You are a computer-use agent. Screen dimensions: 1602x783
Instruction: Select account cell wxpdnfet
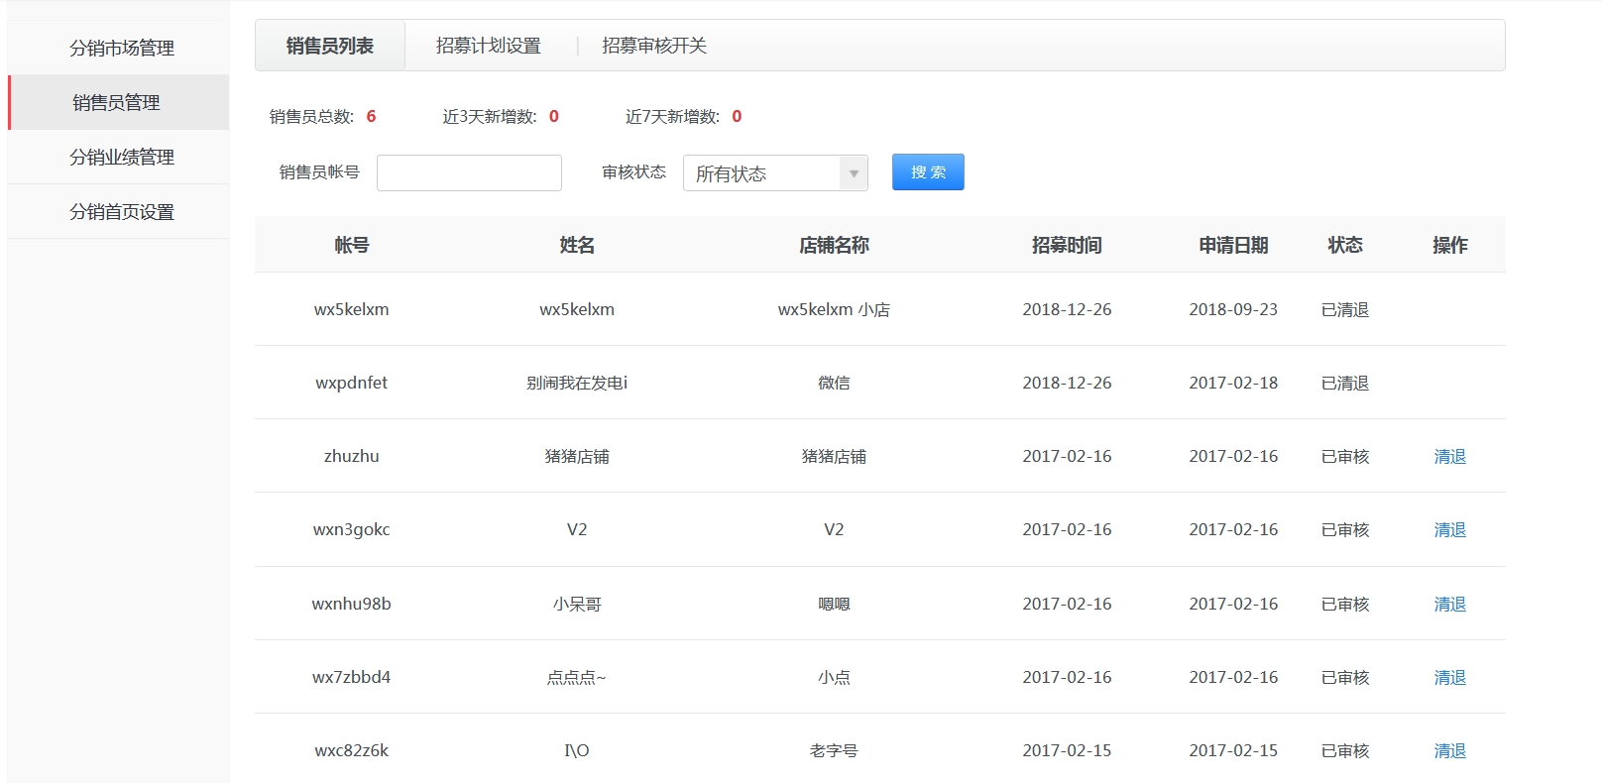[x=351, y=383]
